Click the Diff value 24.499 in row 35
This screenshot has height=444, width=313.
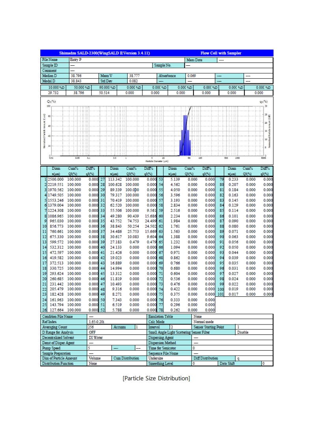pos(150,221)
